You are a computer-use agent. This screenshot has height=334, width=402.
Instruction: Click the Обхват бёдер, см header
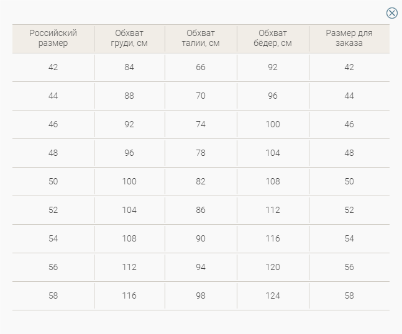273,38
